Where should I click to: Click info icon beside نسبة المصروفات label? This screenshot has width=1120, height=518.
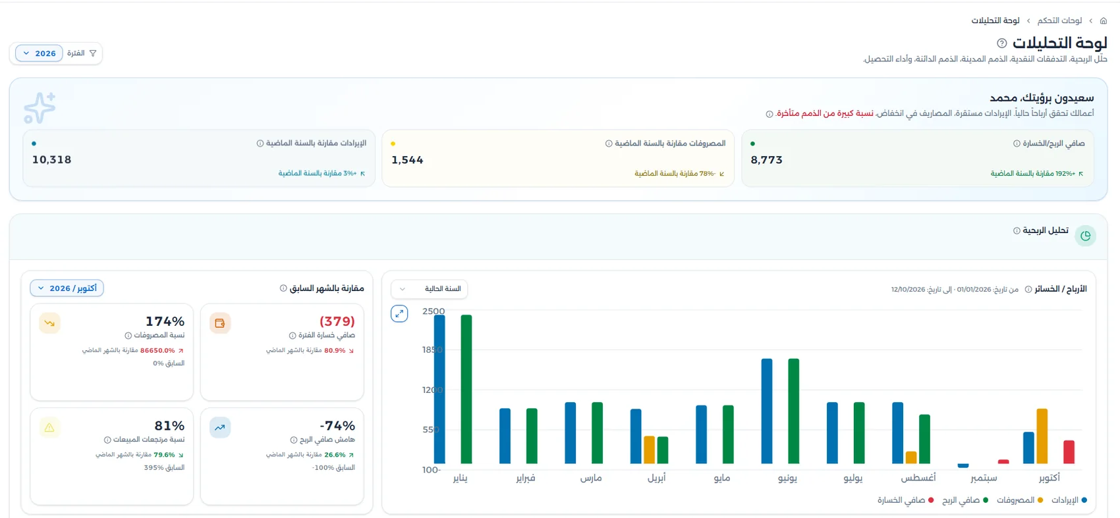tap(128, 336)
